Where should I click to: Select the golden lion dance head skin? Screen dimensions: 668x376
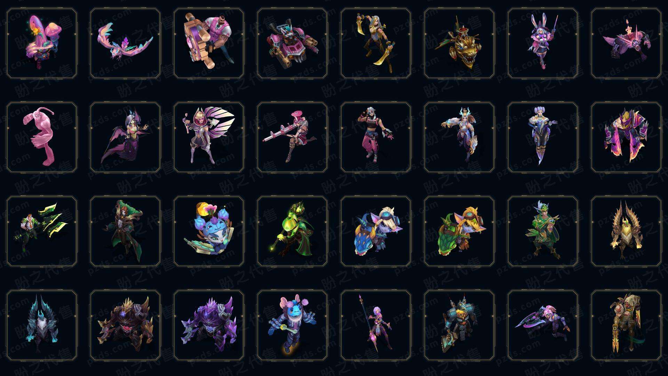click(x=459, y=44)
